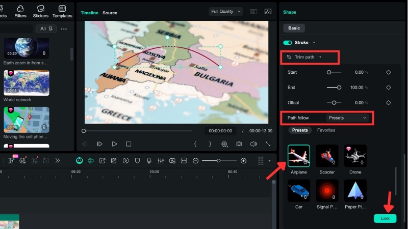
Task: Click the snapshot camera icon
Action: coord(239,144)
